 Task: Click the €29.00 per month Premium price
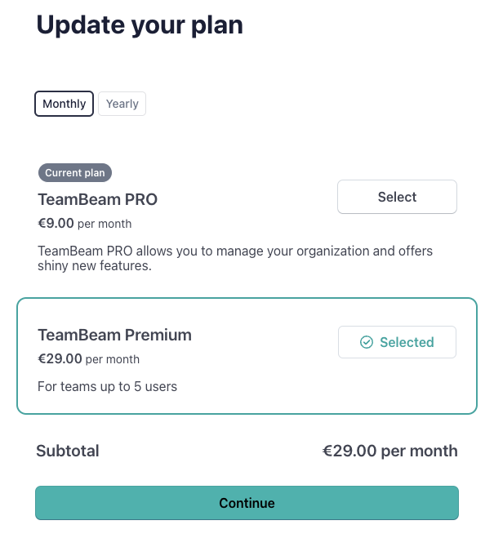coord(89,358)
